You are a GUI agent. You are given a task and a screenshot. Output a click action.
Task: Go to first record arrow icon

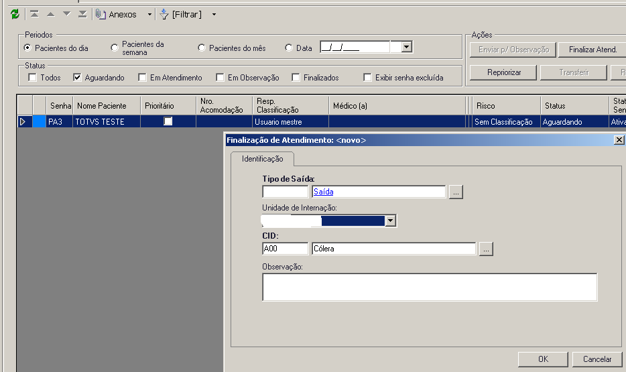tap(34, 14)
